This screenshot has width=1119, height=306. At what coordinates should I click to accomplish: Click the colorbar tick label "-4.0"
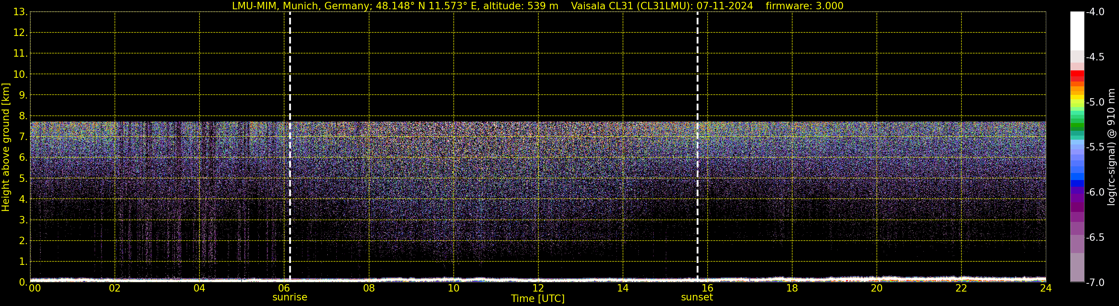coord(1095,12)
